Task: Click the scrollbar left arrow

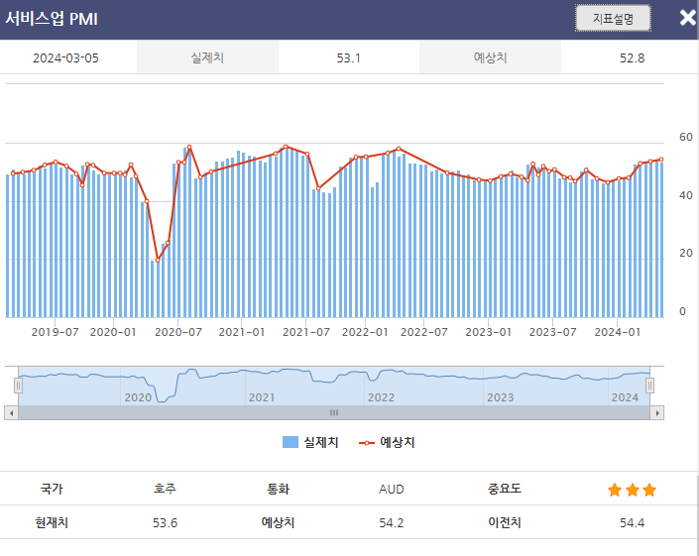Action: (11, 413)
